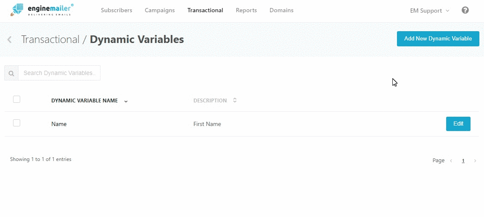
Task: Click the search magnifier icon
Action: tap(11, 73)
